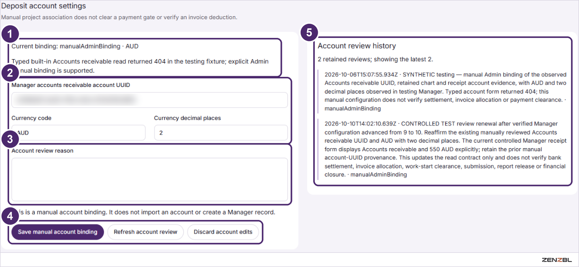This screenshot has height=267, width=579.
Task: Focus the Manager accounts receivable UUID field
Action: pyautogui.click(x=150, y=100)
